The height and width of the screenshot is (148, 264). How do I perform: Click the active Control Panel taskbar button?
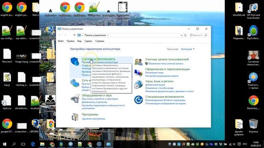[108, 144]
